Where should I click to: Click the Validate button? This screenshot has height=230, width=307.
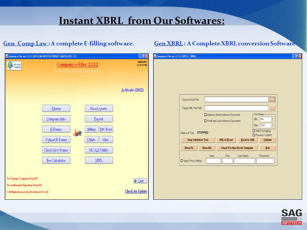tap(267, 140)
